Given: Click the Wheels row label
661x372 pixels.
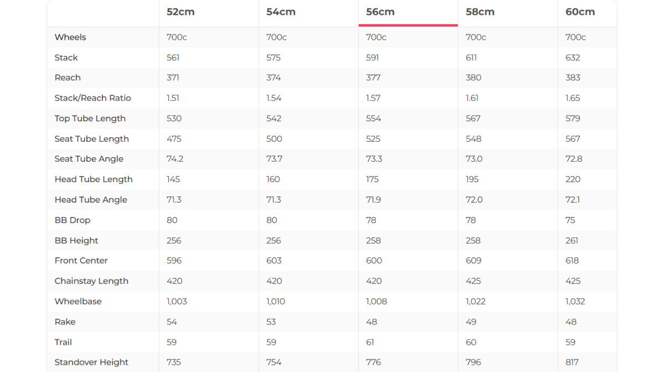Looking at the screenshot, I should (x=70, y=37).
